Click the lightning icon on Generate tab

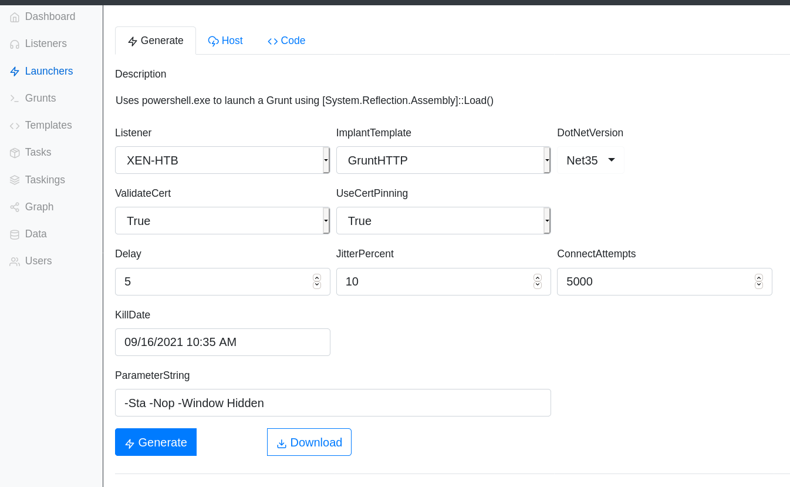tap(133, 41)
